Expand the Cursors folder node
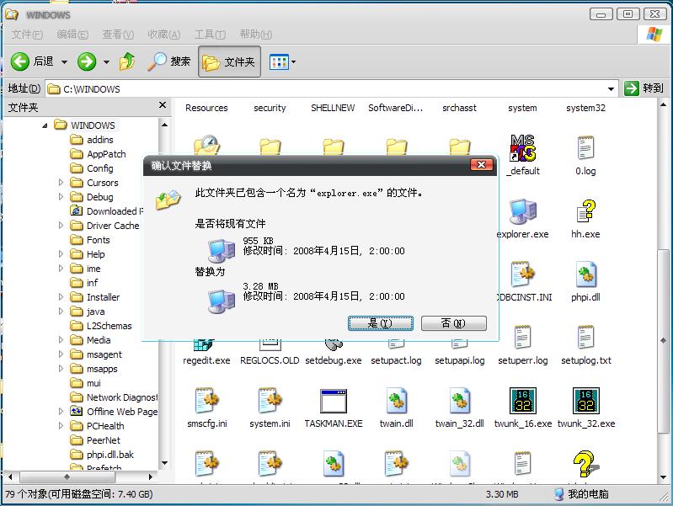 click(61, 183)
